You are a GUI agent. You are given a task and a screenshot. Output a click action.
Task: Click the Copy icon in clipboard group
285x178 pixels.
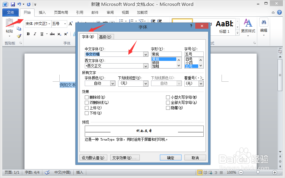pyautogui.click(x=19, y=29)
